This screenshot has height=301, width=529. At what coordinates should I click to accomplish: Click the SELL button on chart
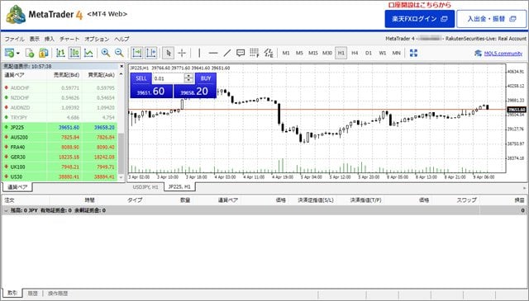click(x=141, y=78)
